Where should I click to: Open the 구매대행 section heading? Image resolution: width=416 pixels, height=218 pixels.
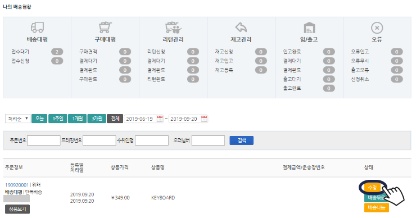(105, 39)
